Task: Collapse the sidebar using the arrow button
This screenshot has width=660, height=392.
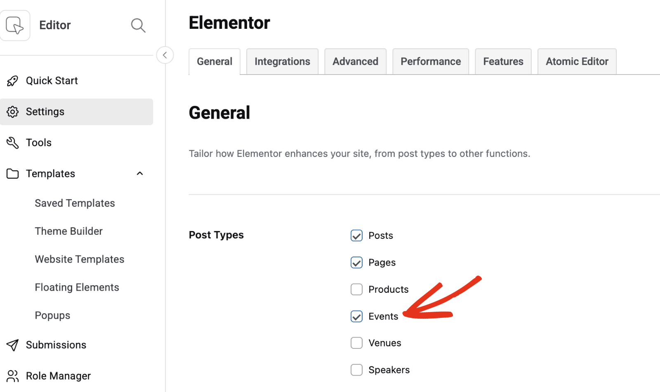Action: [x=165, y=55]
